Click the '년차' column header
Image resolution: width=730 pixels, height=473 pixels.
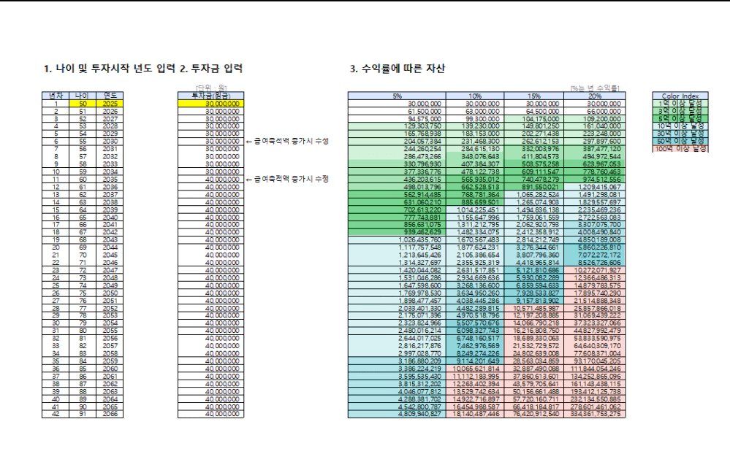56,96
